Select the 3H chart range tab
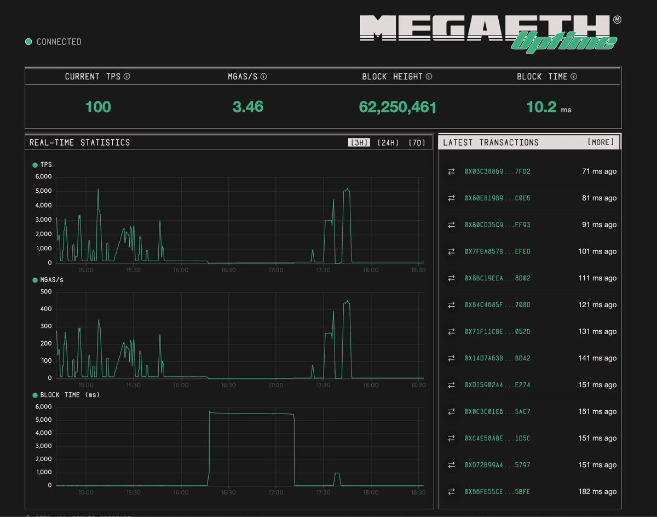657x517 pixels. point(359,142)
